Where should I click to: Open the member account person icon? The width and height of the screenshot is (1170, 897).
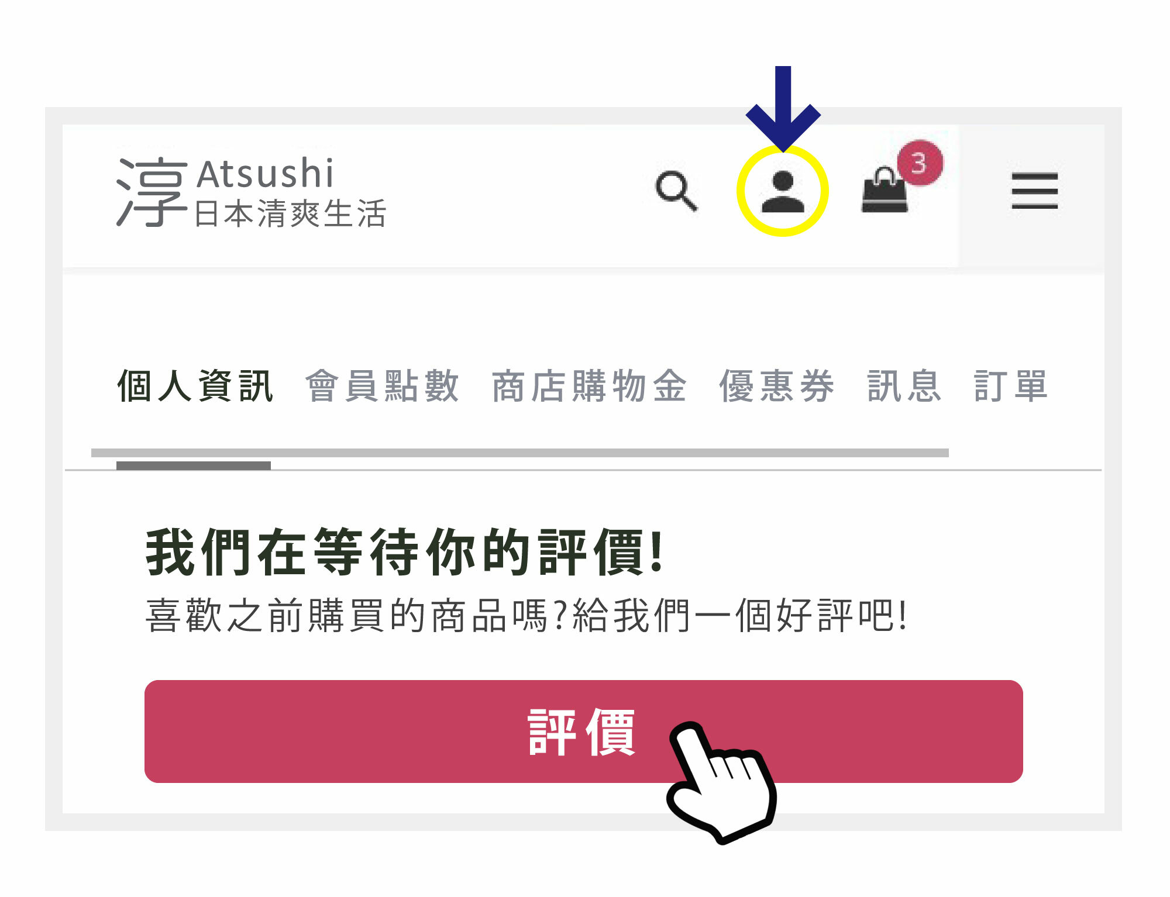(783, 191)
